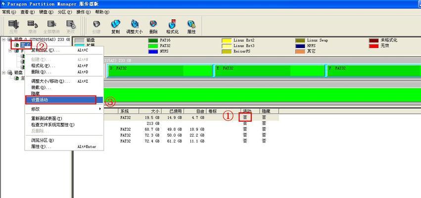Collapse the 磁盘 0 (ST9250315AS) tree node

pos(4,40)
